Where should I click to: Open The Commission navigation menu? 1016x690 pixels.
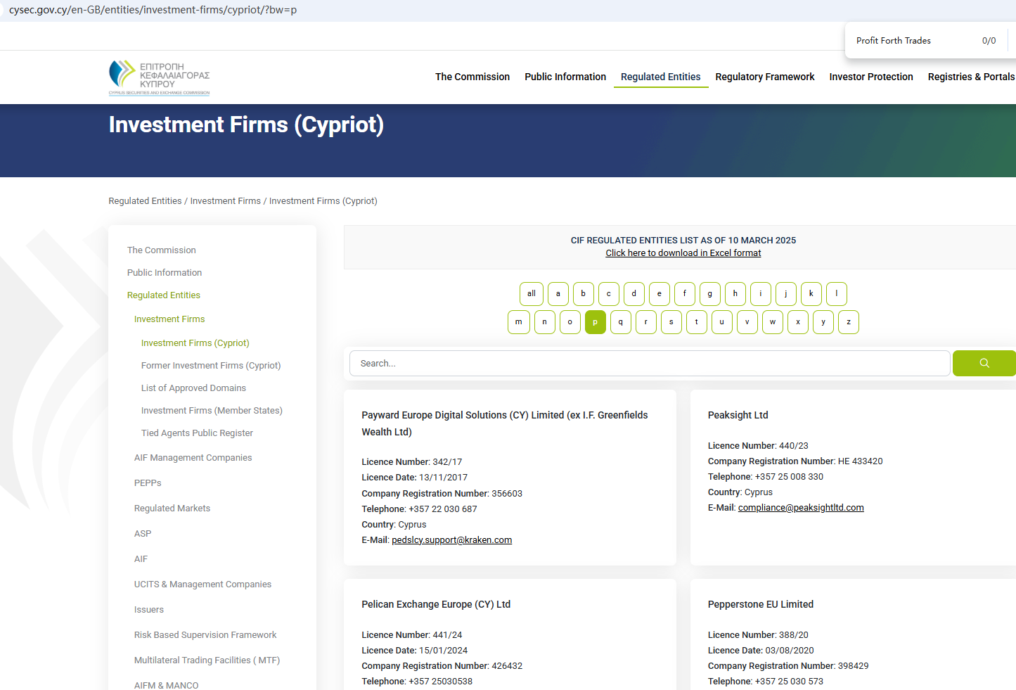(x=472, y=77)
